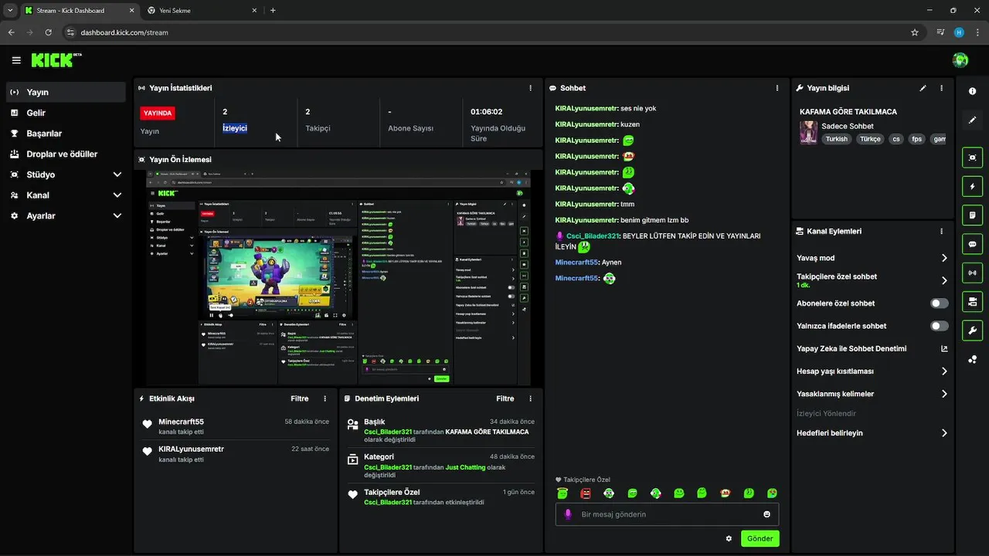This screenshot has height=556, width=989.
Task: Toggle the chat bubble widget icon in the right sidebar
Action: click(x=972, y=244)
